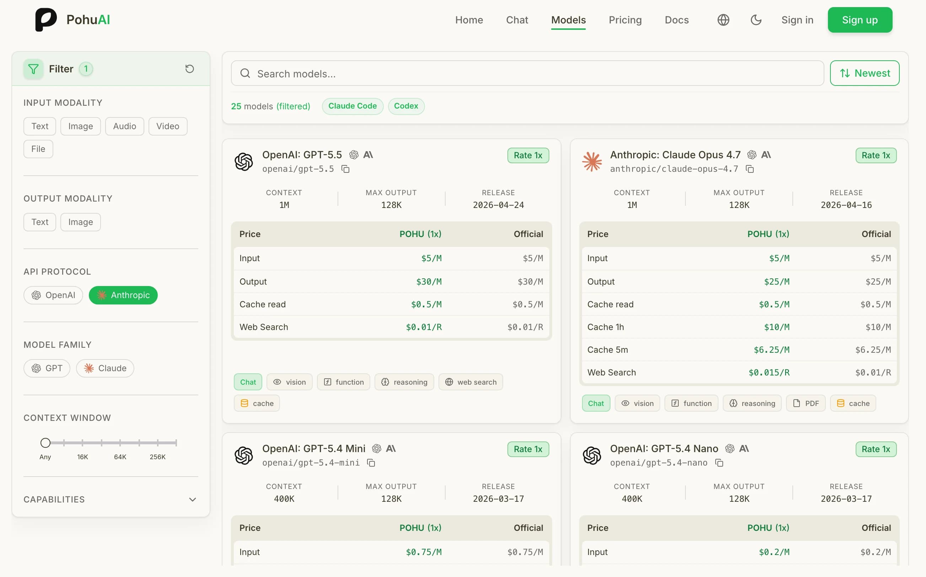
Task: Go to the Home page
Action: (469, 20)
